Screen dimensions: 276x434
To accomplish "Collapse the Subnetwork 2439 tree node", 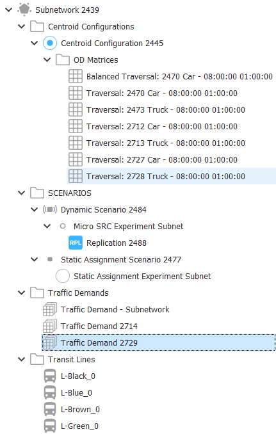I will pos(9,10).
